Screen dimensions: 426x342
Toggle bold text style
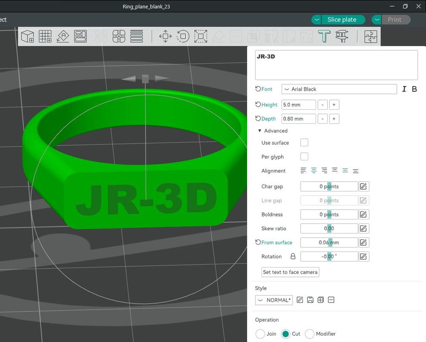point(414,89)
